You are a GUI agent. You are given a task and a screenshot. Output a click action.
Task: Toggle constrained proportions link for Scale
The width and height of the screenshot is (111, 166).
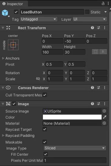(38, 79)
